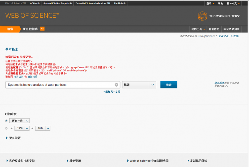Clear the search text with the X icon

pos(116,85)
